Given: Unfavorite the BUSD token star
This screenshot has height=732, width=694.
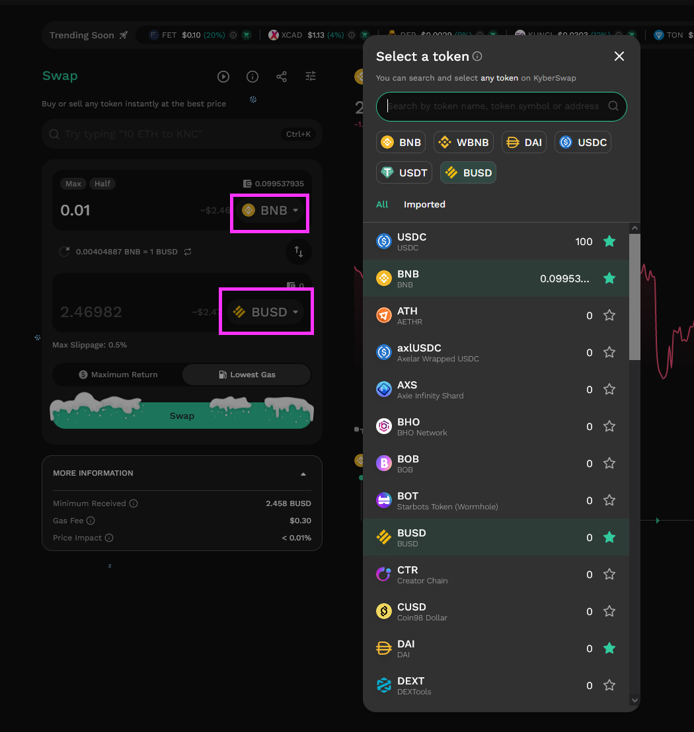Looking at the screenshot, I should [609, 537].
